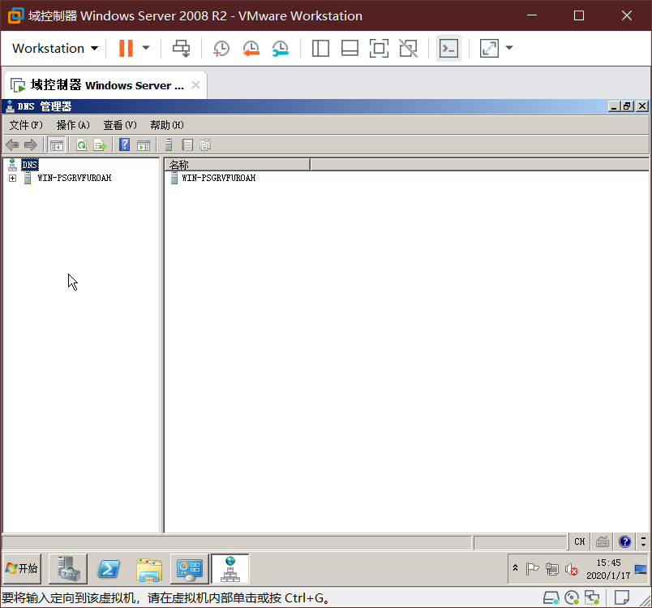Click the DNS Manager taskbar button
The width and height of the screenshot is (652, 608).
pos(230,568)
